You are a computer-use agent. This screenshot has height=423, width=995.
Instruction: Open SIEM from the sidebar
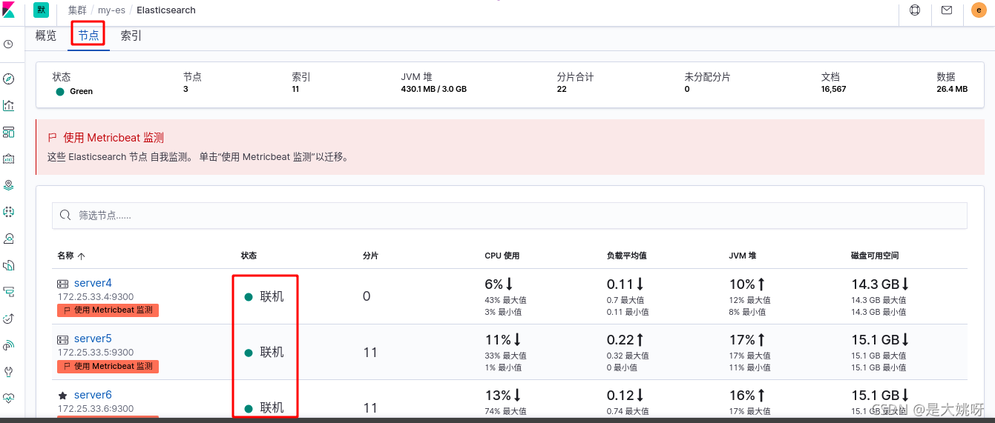click(8, 345)
